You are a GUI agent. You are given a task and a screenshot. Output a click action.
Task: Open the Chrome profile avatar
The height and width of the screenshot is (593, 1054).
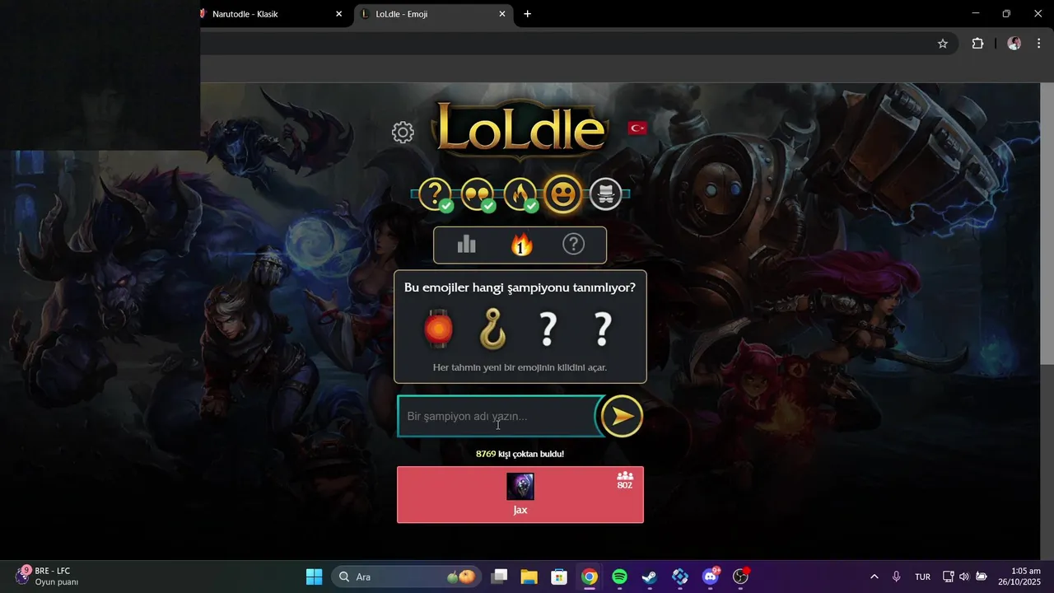tap(1014, 44)
